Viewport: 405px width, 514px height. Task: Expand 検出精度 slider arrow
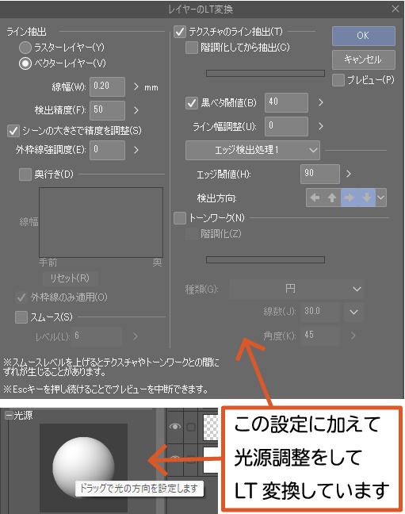pyautogui.click(x=136, y=110)
